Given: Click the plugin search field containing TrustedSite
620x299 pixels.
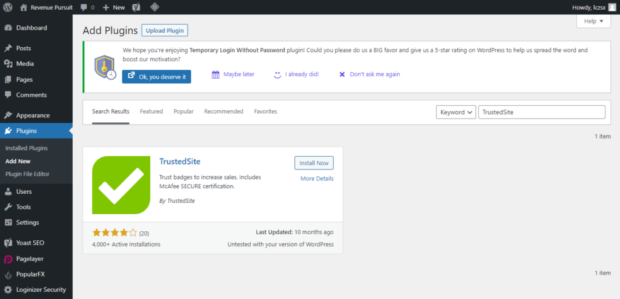Looking at the screenshot, I should click(542, 113).
